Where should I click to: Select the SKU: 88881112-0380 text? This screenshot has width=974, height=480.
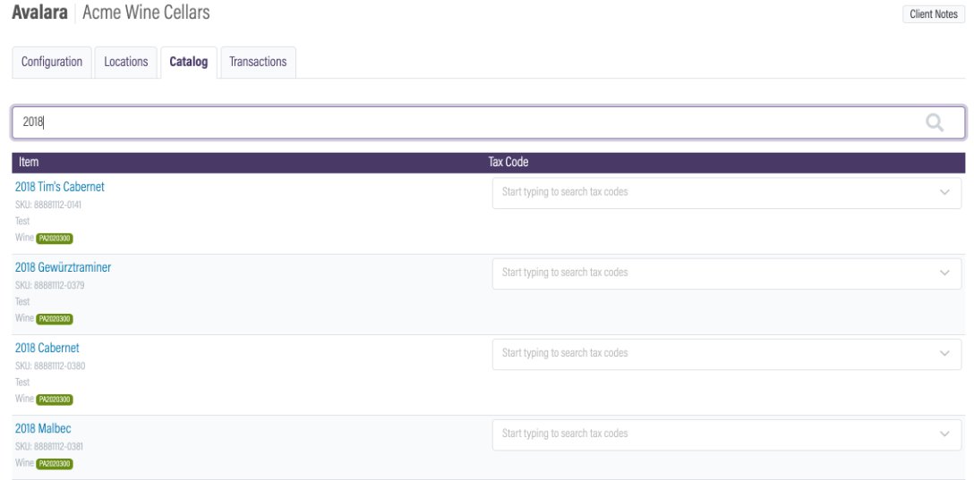tap(50, 366)
